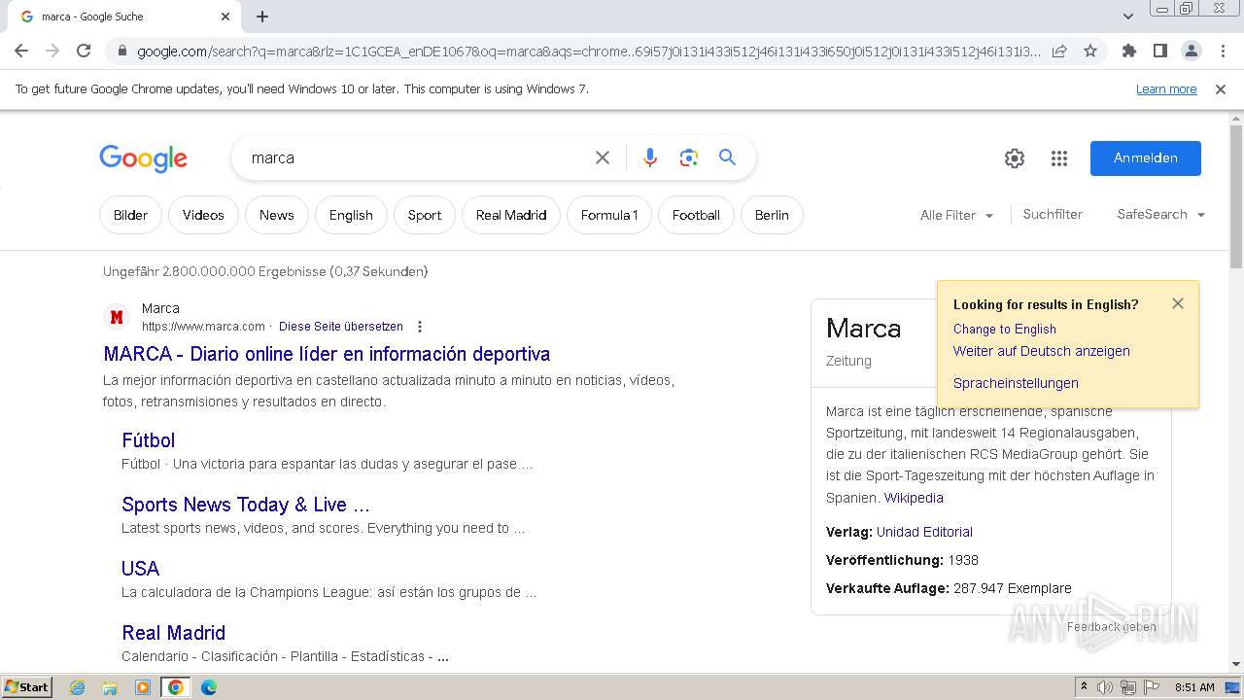Open the Unidad Editorial link
This screenshot has width=1244, height=700.
coord(924,532)
